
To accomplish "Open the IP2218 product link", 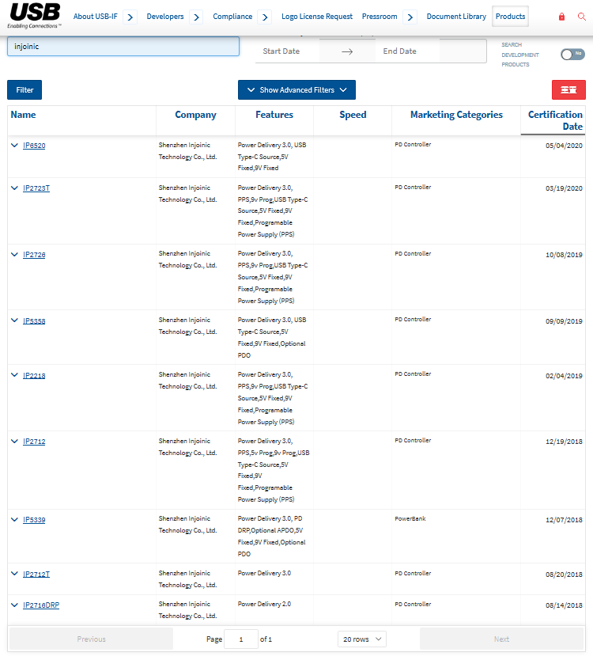I will coord(34,376).
